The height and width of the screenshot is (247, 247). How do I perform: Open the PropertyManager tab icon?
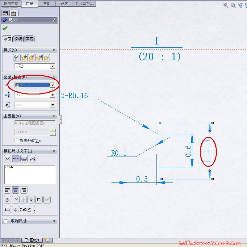coord(14,13)
